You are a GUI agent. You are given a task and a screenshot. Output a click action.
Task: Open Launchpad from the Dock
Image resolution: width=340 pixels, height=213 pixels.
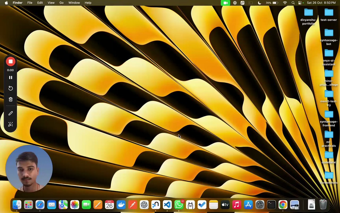coord(28,204)
